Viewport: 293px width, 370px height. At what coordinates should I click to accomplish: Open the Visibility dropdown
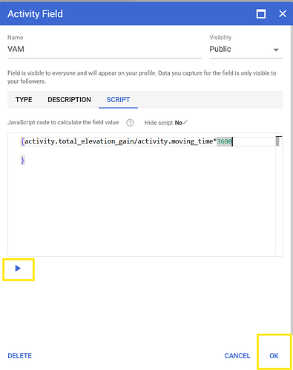[246, 49]
